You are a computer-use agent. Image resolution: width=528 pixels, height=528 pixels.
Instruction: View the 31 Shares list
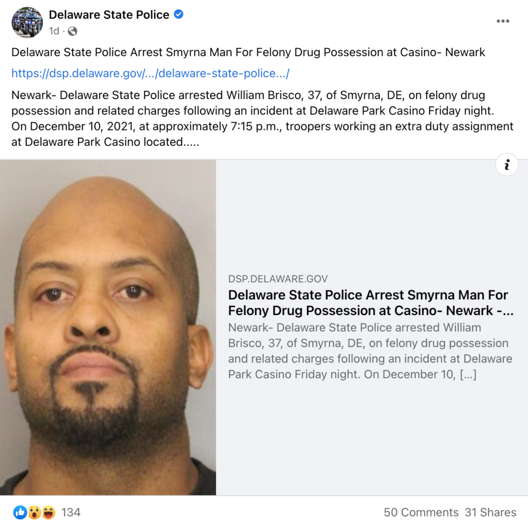(x=490, y=512)
